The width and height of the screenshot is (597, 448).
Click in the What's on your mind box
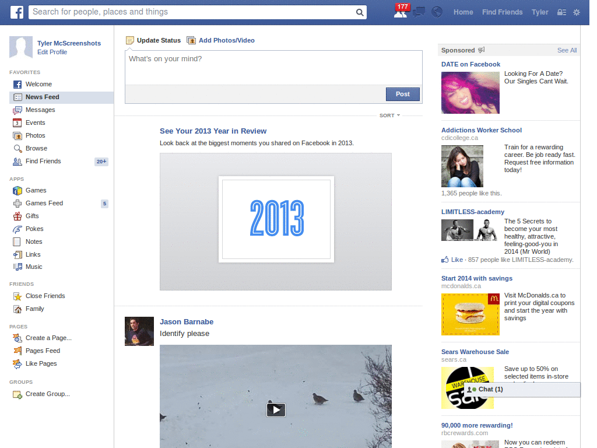pyautogui.click(x=273, y=68)
